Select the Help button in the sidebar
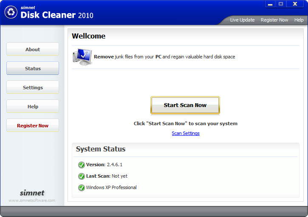 tap(33, 107)
